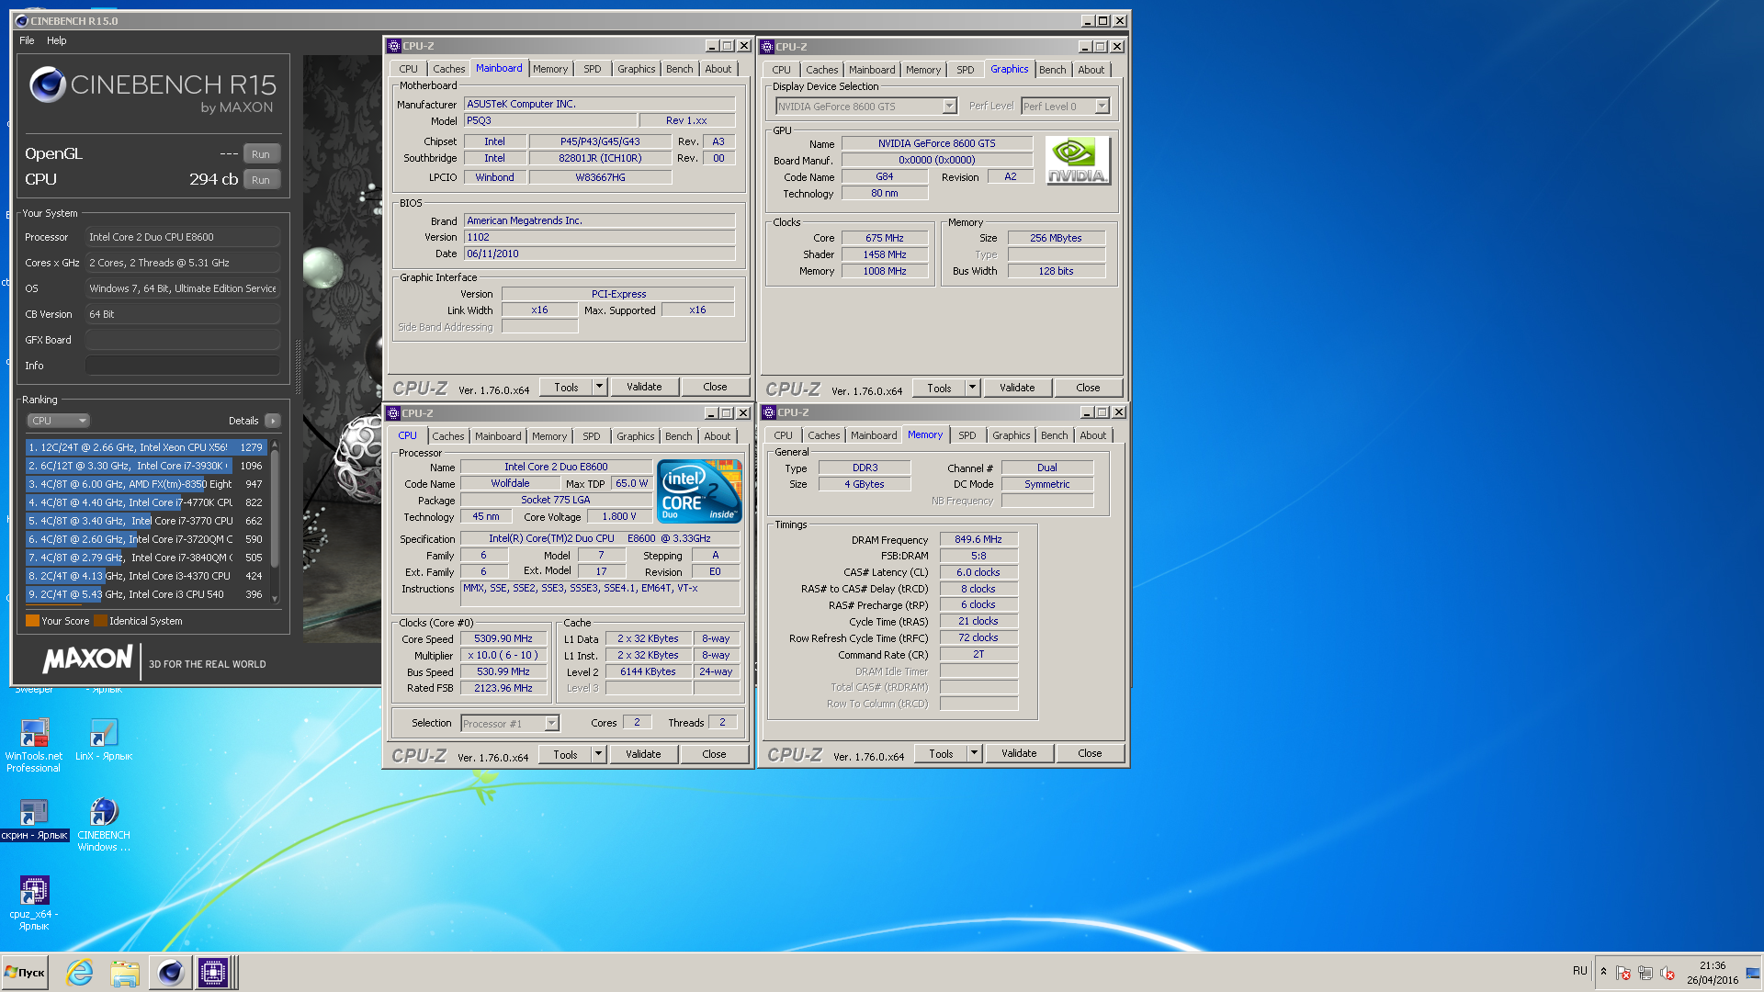This screenshot has width=1764, height=992.
Task: Run the CPU benchmark
Action: pos(261,180)
